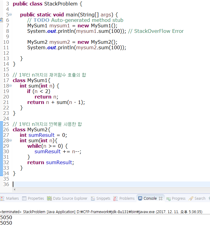210x235 pixels.
Task: Click the Korean comment on line 25
Action: [x=47, y=124]
